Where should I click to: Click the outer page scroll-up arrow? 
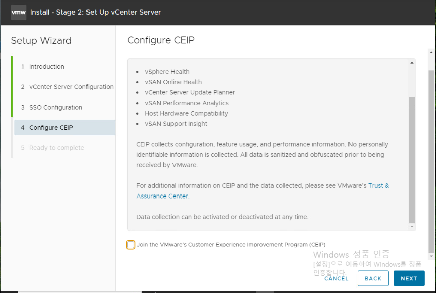pos(431,52)
